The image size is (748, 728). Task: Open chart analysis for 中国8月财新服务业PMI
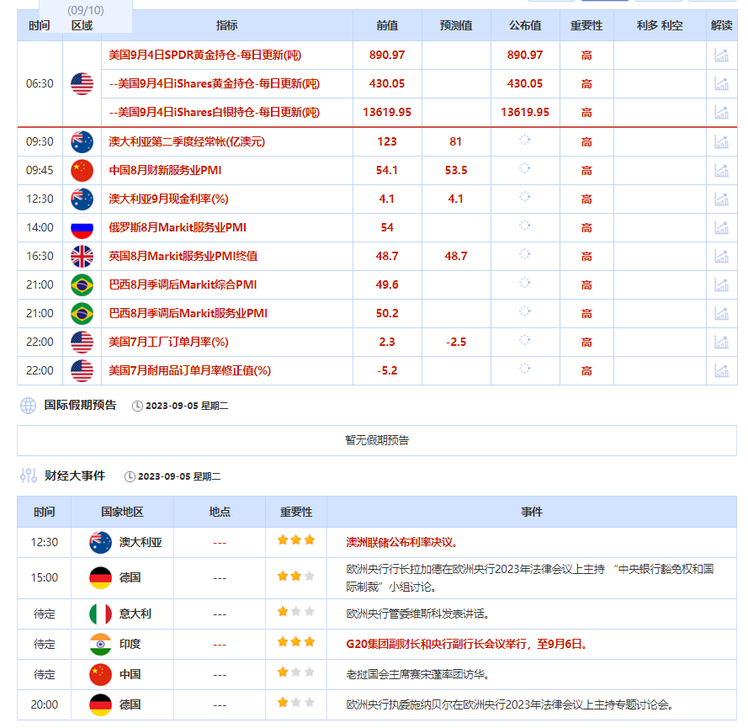coord(721,170)
